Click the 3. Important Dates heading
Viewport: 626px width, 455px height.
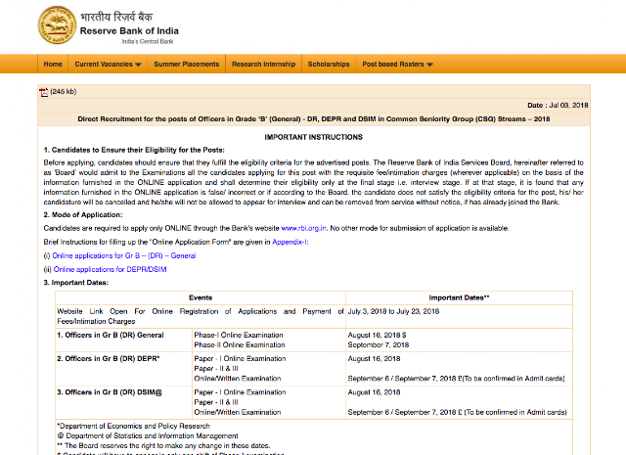[x=76, y=283]
